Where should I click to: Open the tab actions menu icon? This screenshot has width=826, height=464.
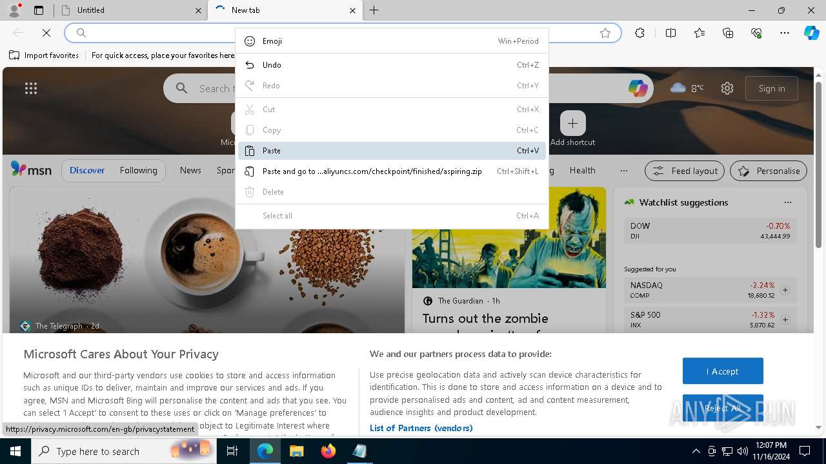coord(39,10)
